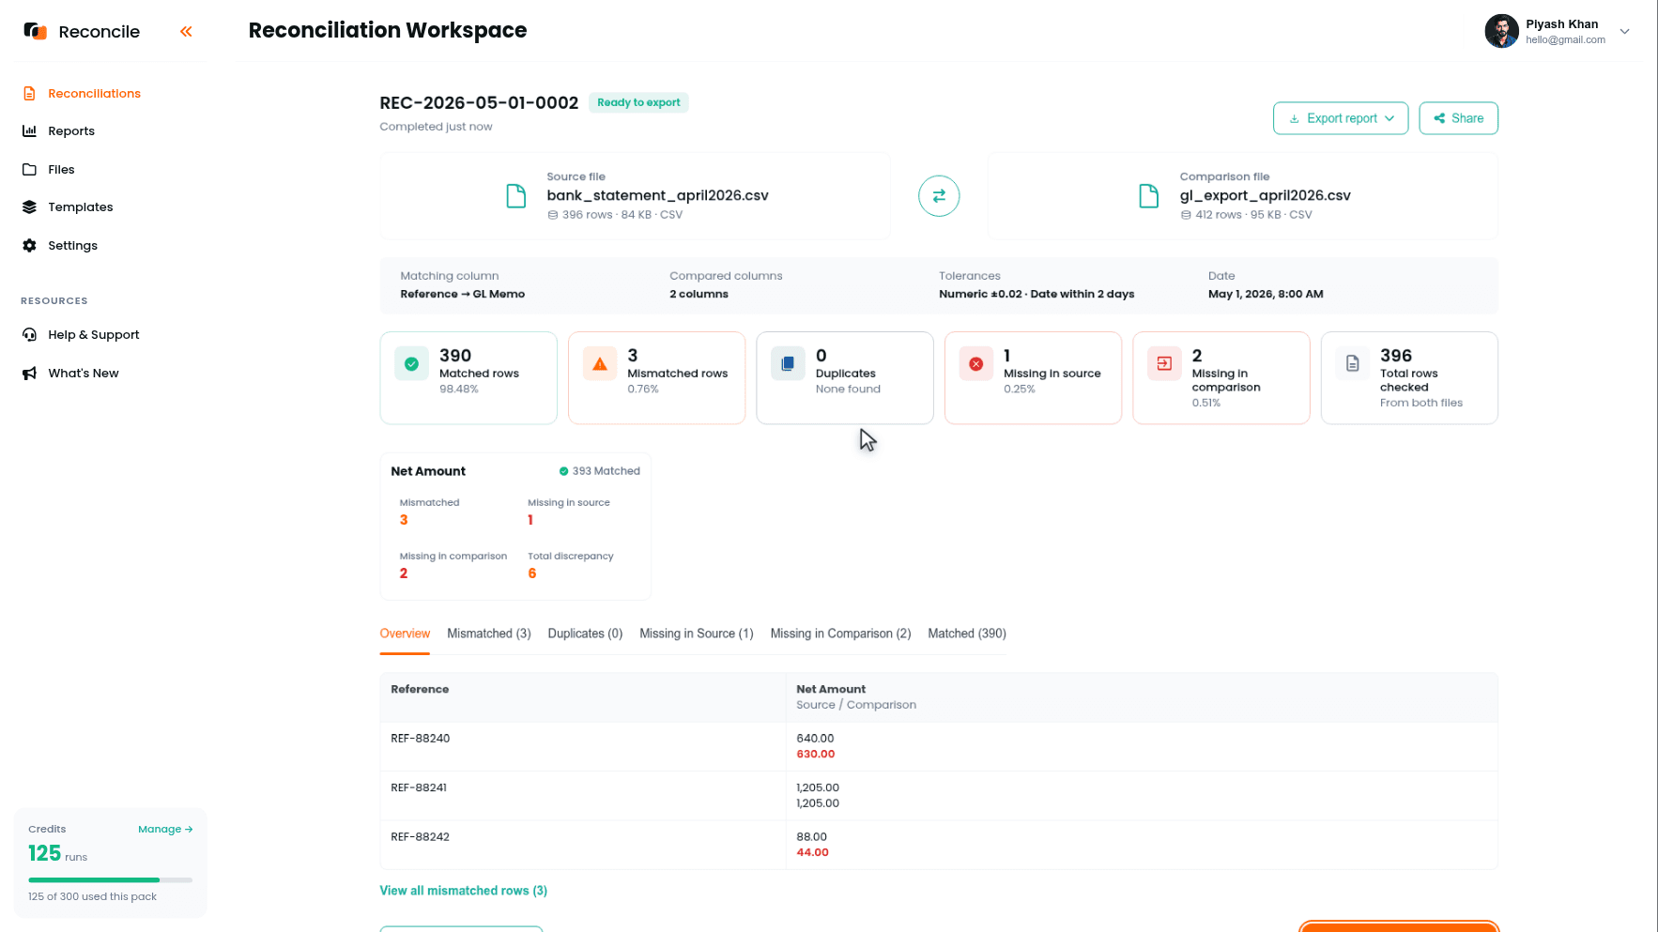Click the Reports chart icon
The image size is (1658, 932).
[29, 131]
